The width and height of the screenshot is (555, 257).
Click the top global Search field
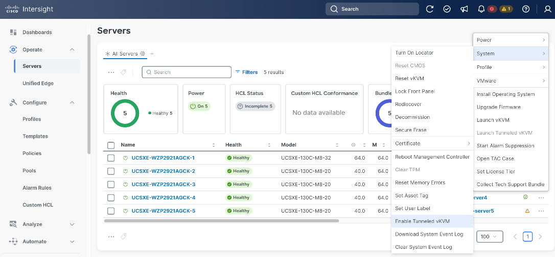[x=372, y=9]
